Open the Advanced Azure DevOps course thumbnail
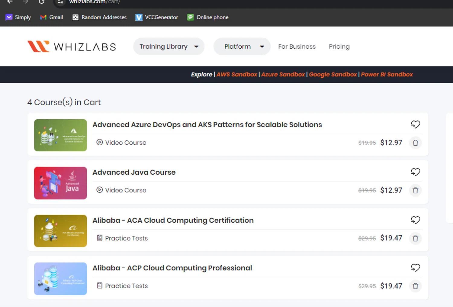 (60, 135)
